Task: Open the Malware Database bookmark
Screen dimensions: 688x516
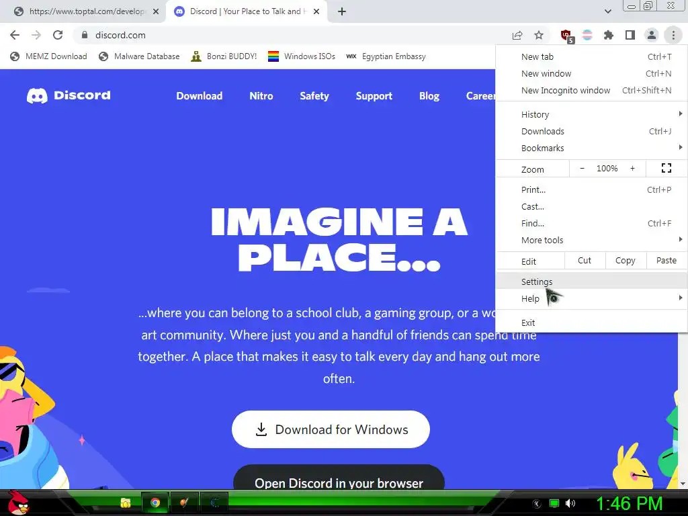Action: tap(139, 56)
